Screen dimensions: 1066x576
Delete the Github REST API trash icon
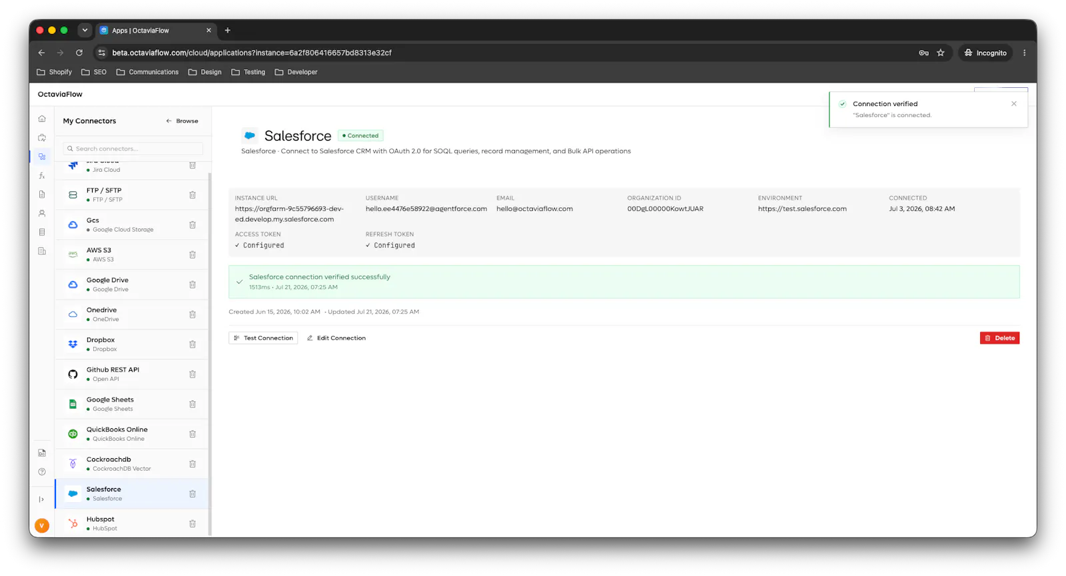point(193,374)
